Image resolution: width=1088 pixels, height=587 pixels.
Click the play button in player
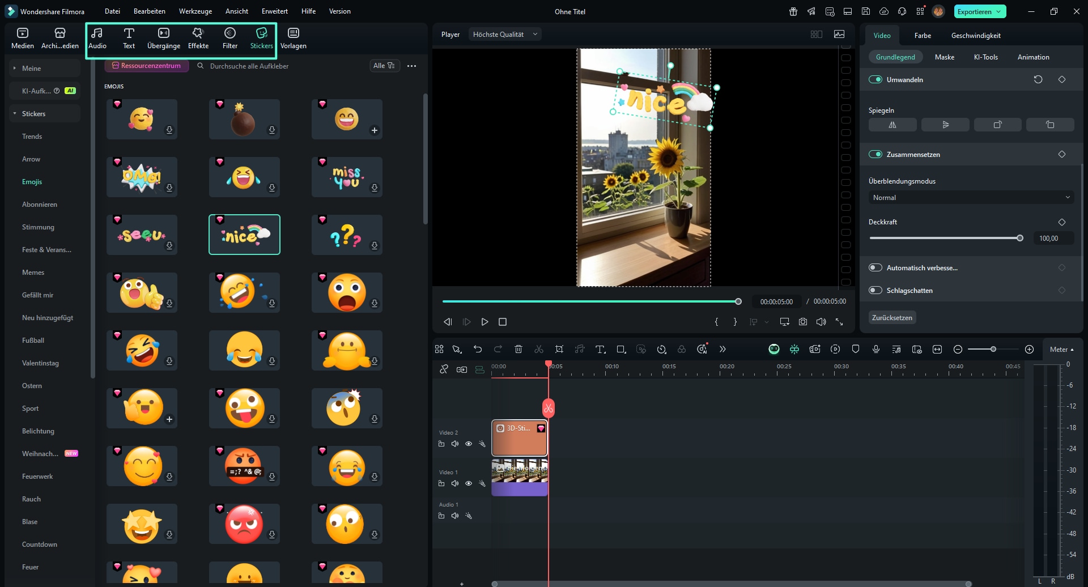tap(484, 322)
